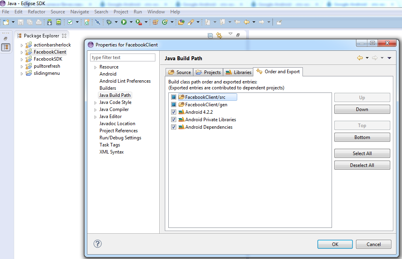Click the New Java Package icon
402x259 pixels.
155,22
